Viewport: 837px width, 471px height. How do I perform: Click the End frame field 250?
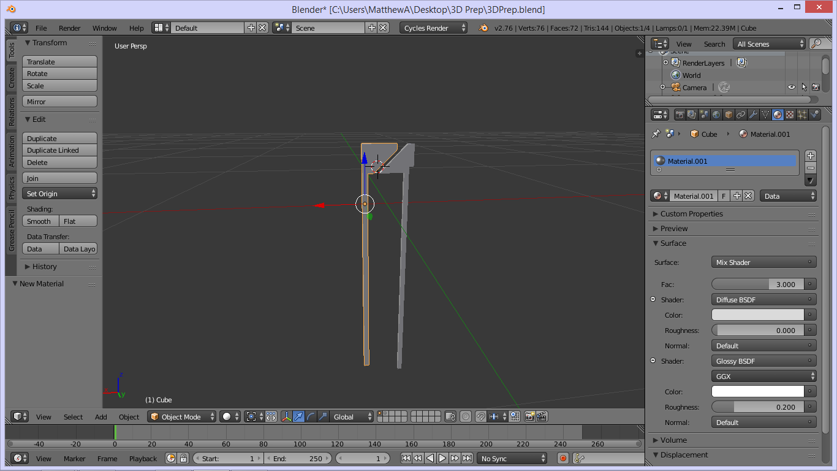coord(298,458)
